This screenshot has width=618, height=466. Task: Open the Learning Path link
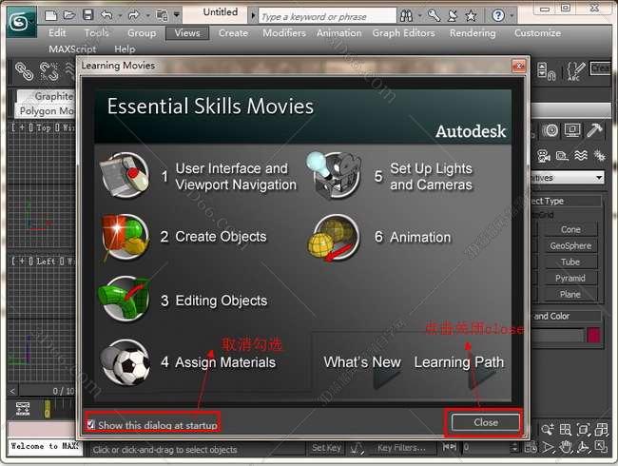coord(459,362)
